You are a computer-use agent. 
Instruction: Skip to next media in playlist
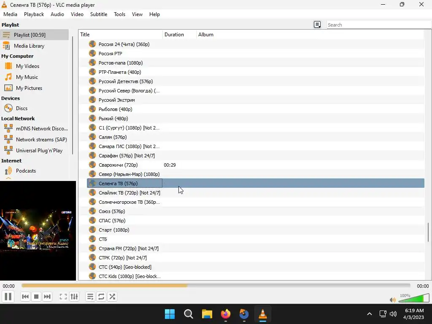[x=47, y=297]
